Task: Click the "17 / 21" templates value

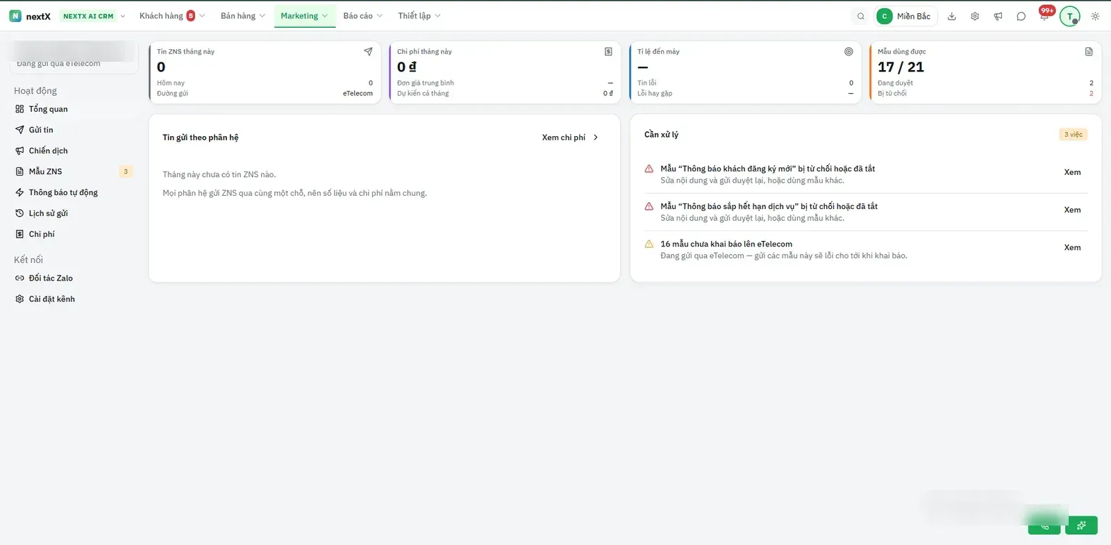Action: tap(901, 67)
